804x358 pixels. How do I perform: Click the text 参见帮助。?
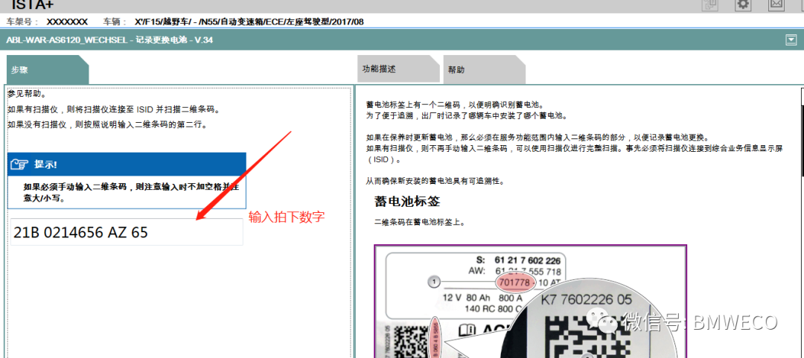tap(27, 95)
